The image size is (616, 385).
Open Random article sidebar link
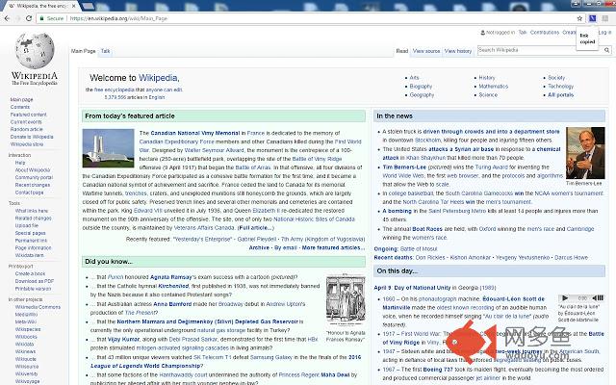pyautogui.click(x=26, y=129)
